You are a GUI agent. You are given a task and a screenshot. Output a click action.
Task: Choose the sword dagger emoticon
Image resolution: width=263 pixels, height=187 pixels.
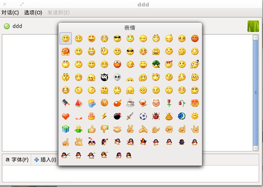pos(130,116)
